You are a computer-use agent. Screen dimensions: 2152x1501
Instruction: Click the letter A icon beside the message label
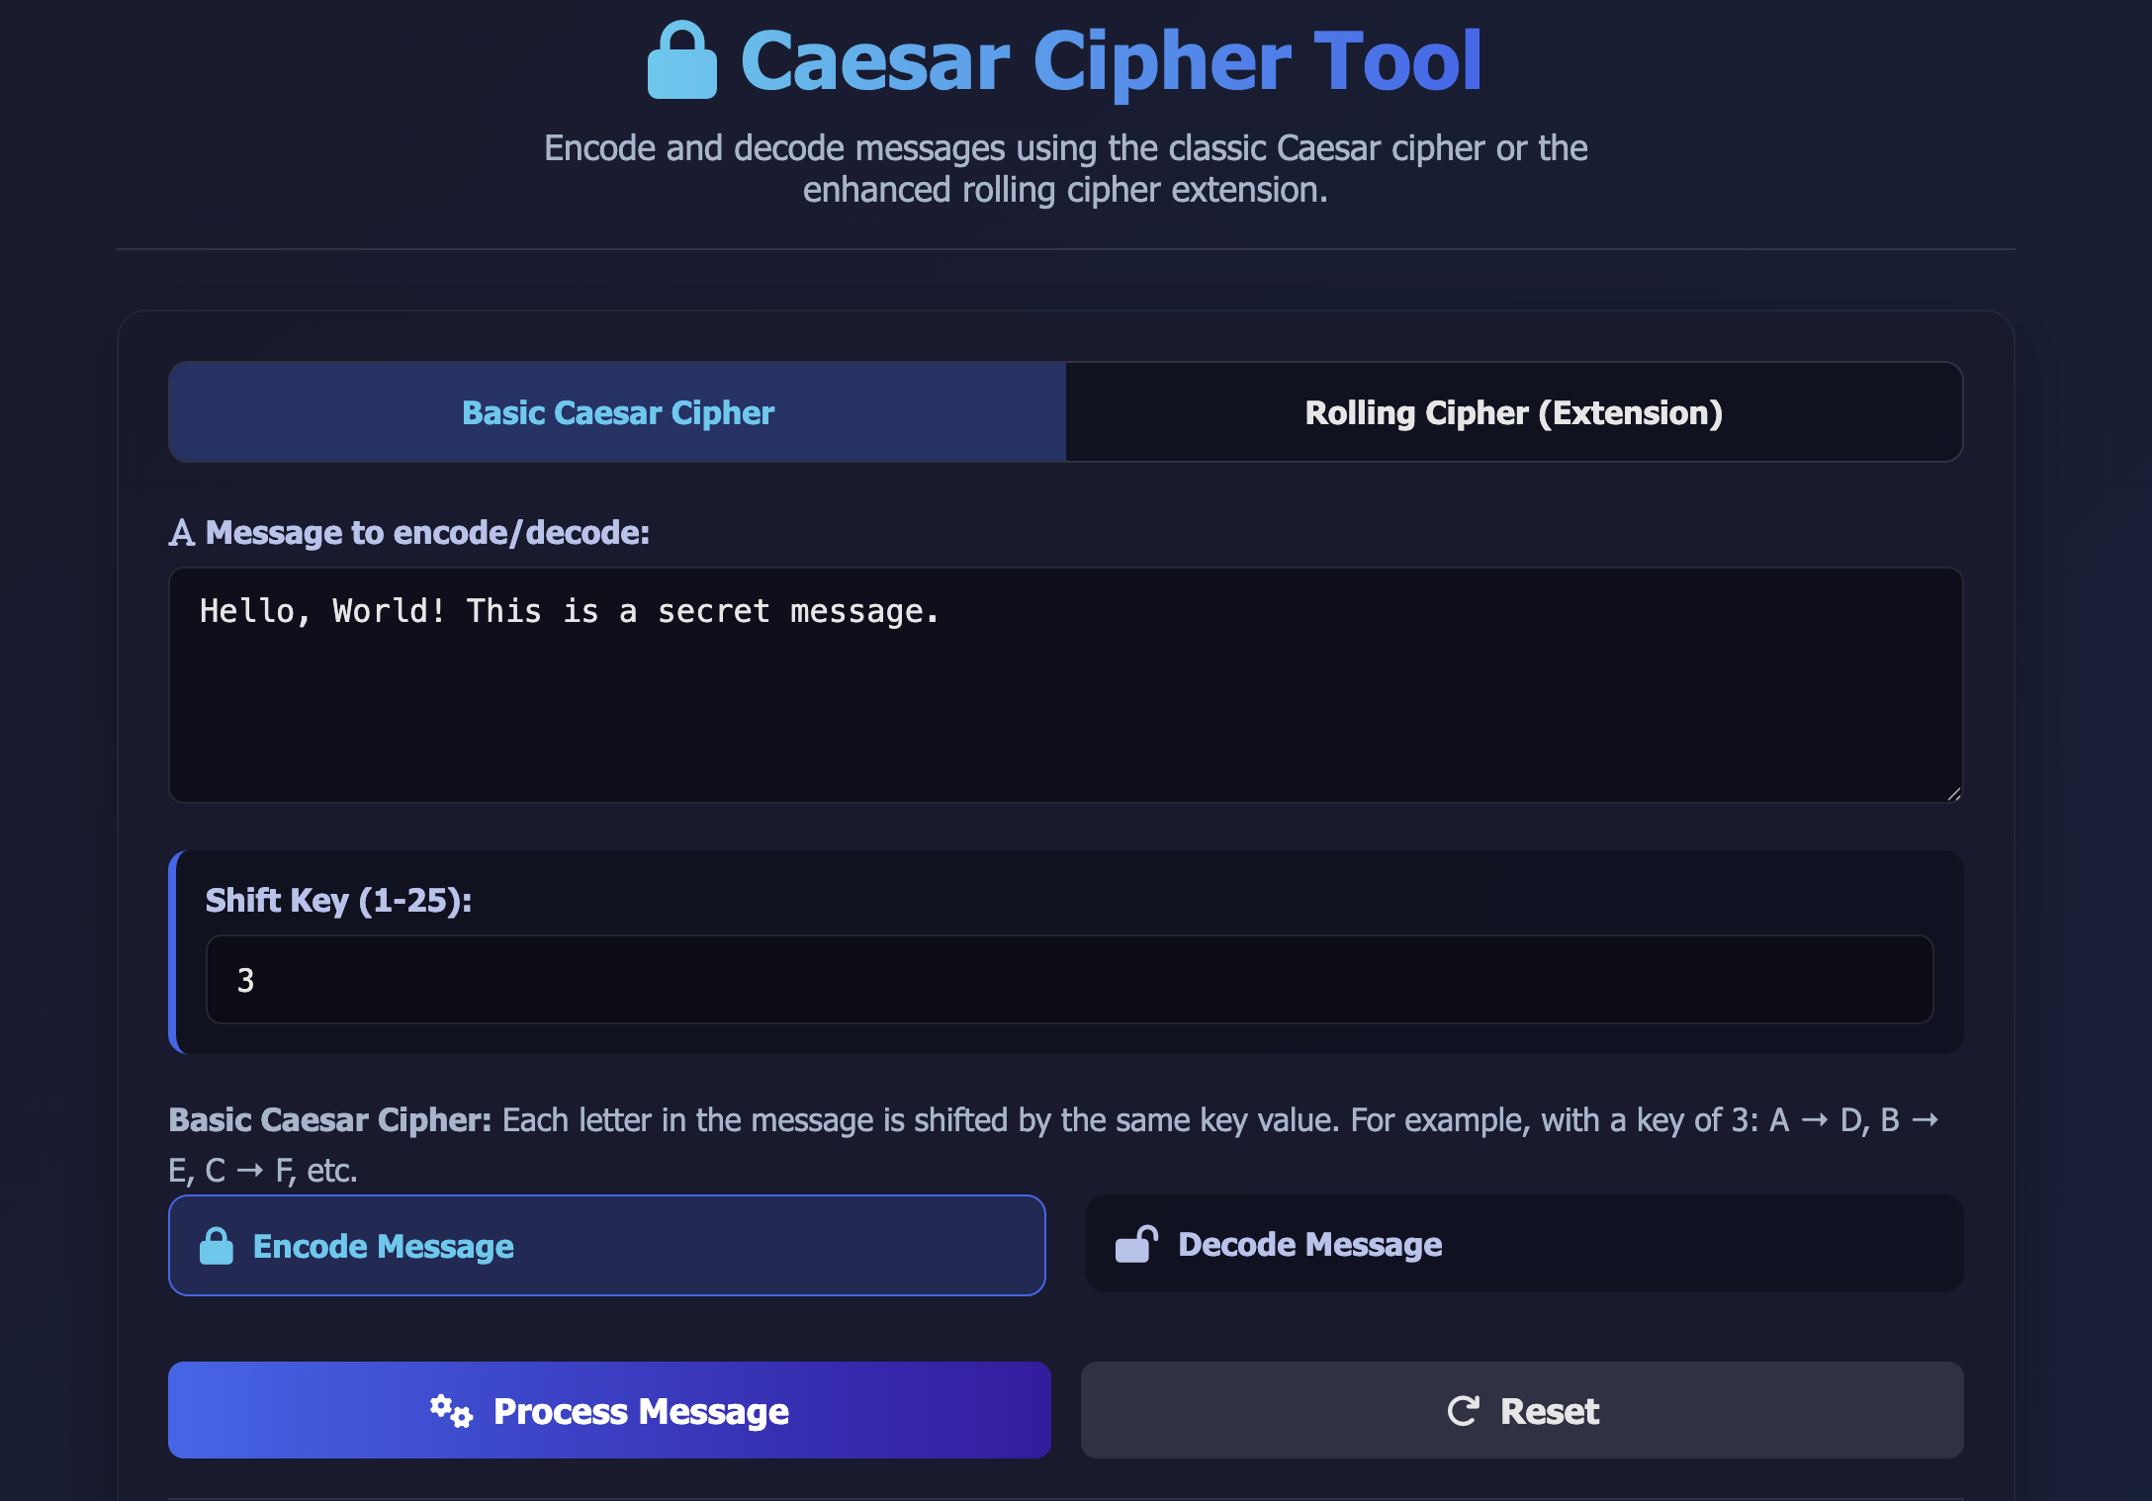(x=181, y=531)
